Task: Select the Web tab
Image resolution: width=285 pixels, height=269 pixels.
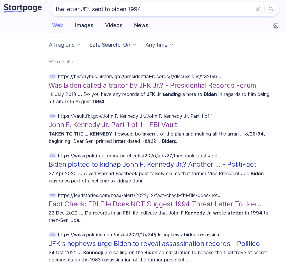Action: (x=58, y=25)
